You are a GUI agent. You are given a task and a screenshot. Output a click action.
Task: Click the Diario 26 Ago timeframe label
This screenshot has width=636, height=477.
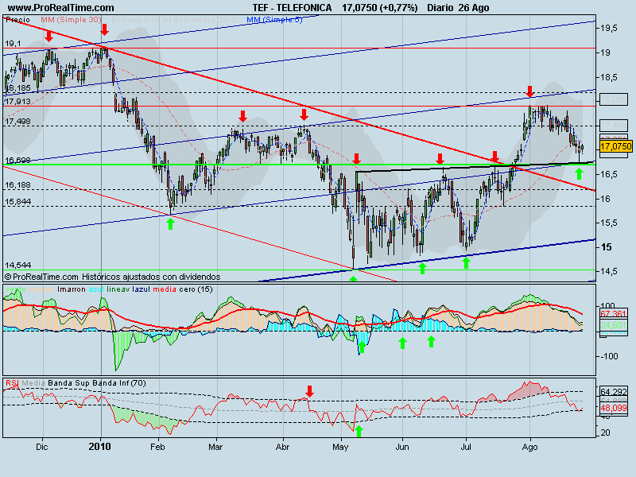coord(459,8)
